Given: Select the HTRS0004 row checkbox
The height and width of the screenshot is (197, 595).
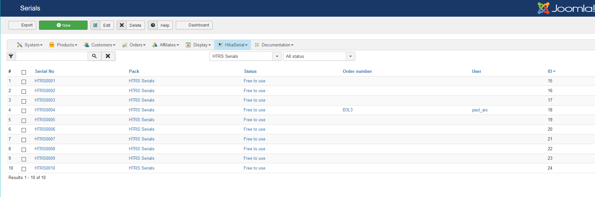Looking at the screenshot, I should 24,111.
